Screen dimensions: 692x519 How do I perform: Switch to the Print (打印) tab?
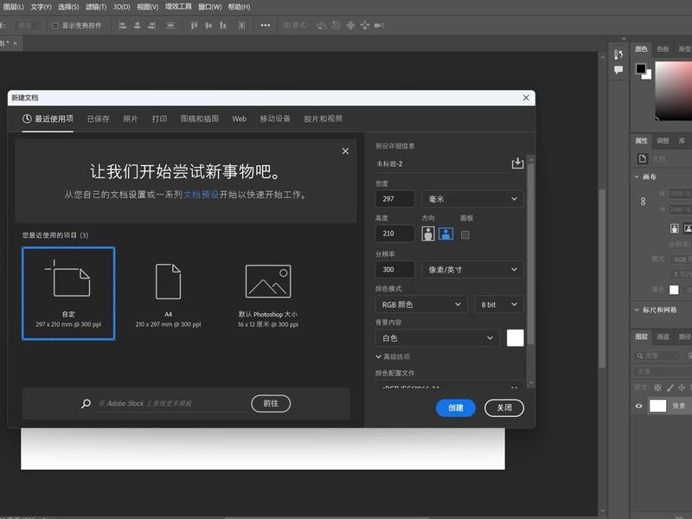point(159,119)
